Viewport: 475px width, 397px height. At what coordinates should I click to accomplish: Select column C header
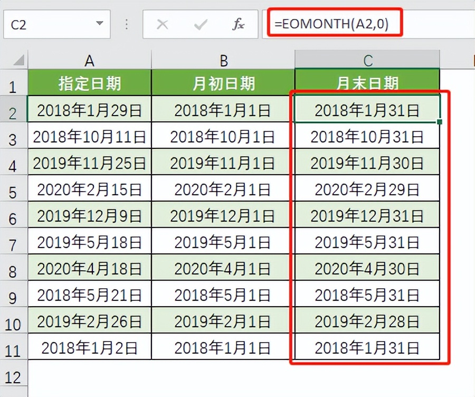[367, 60]
